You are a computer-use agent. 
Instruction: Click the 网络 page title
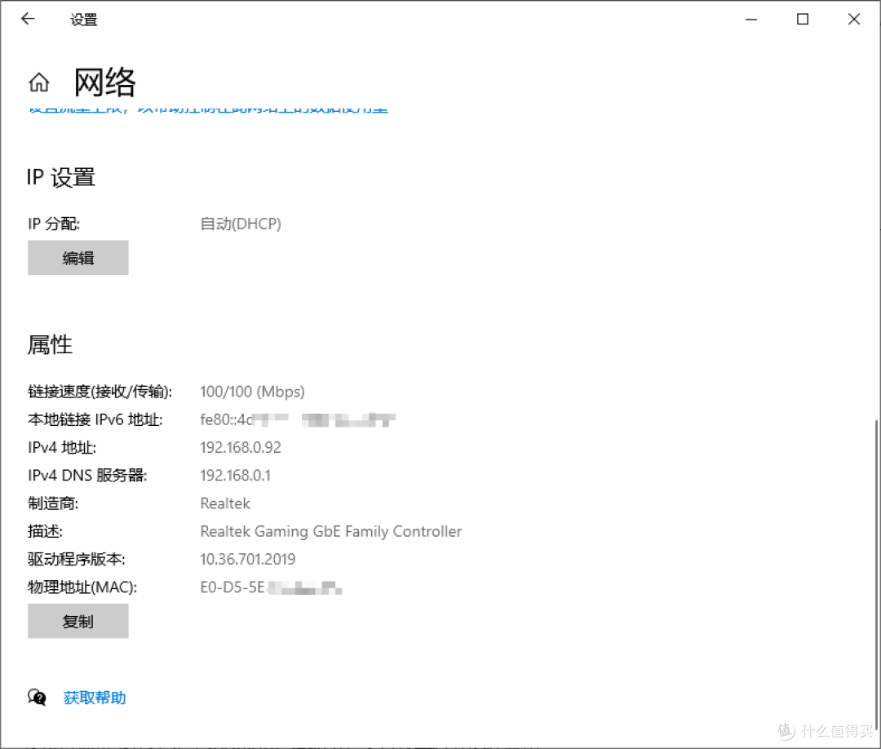(105, 82)
